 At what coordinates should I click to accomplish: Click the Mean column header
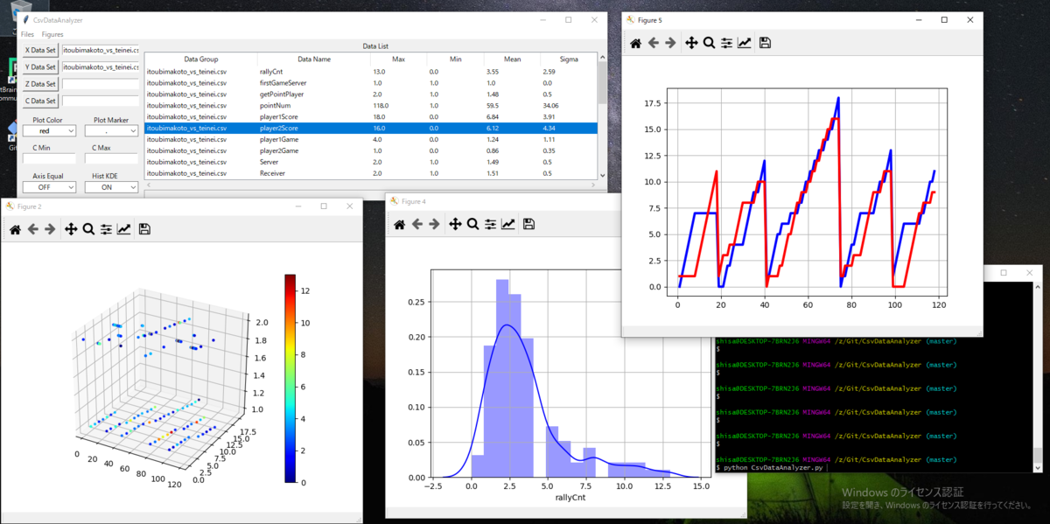[512, 59]
